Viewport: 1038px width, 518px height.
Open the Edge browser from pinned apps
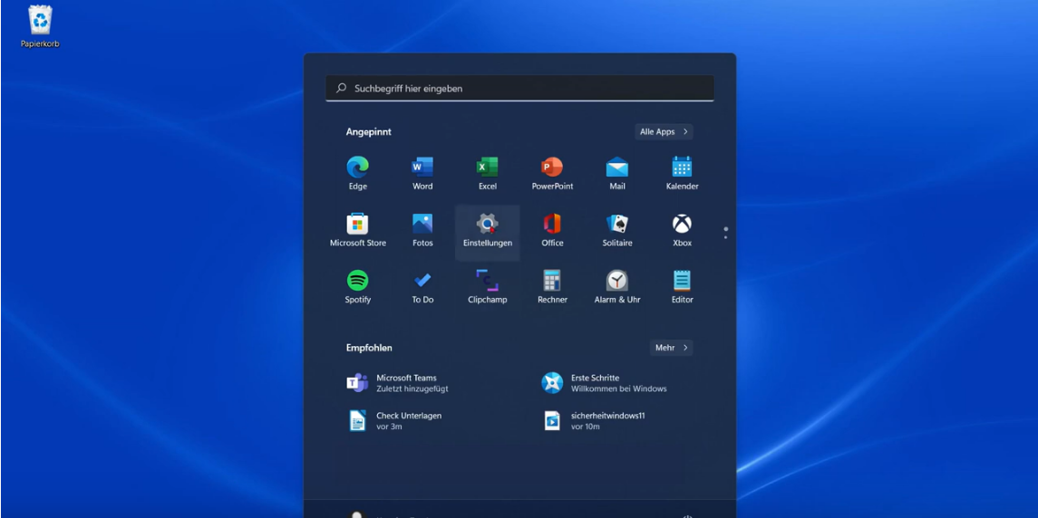pyautogui.click(x=357, y=173)
